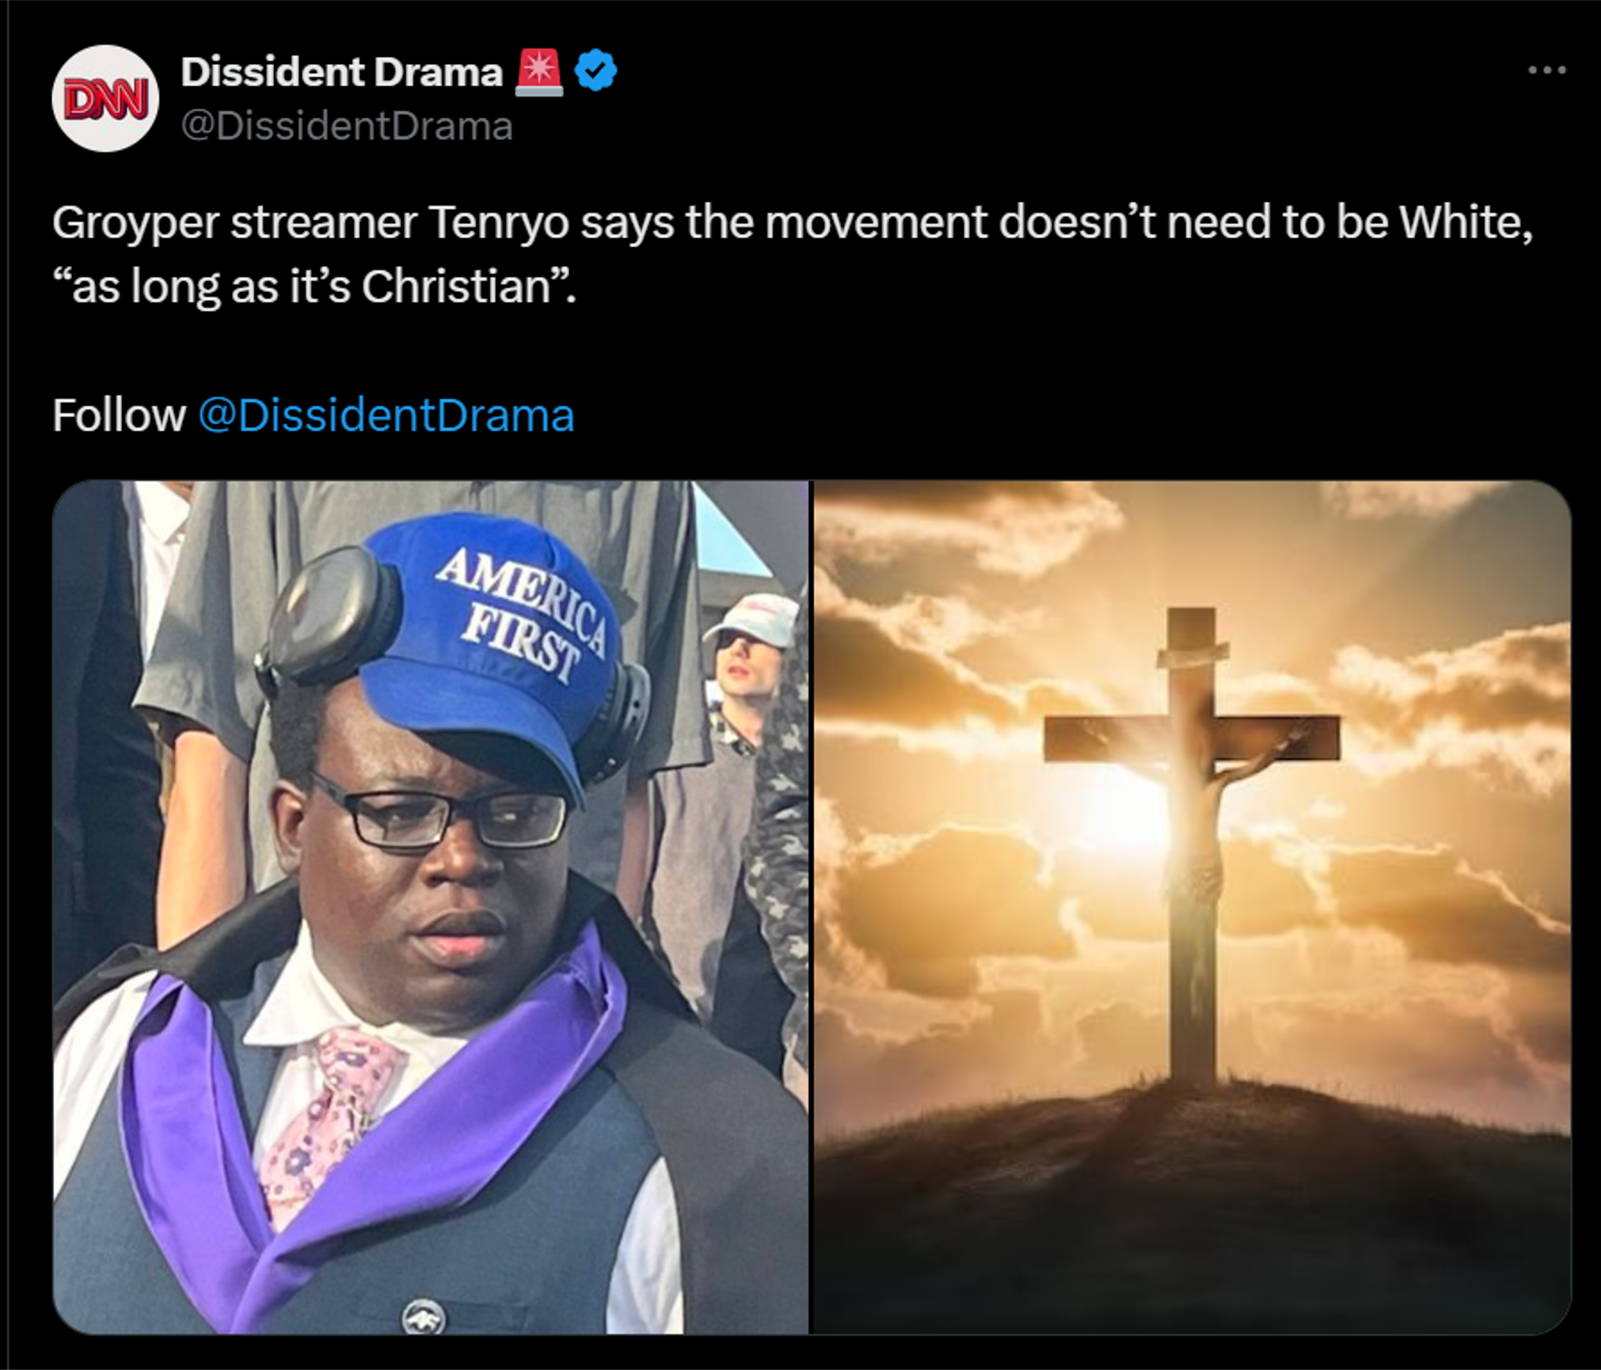Screen dimensions: 1601x1370
Task: Follow the blue @DissidentDrama mention link
Action: 386,416
